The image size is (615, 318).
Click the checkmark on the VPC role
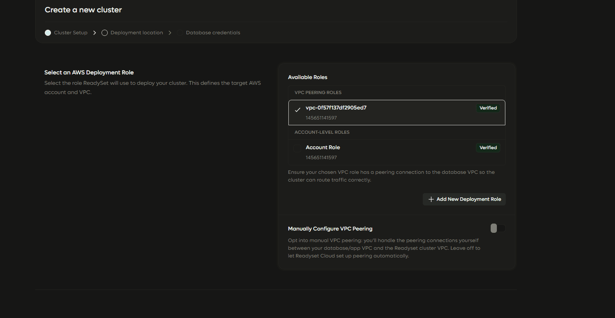(x=298, y=110)
